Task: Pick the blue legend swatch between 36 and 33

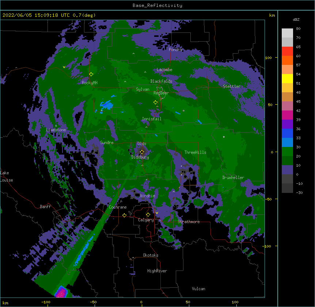Action: (287, 133)
